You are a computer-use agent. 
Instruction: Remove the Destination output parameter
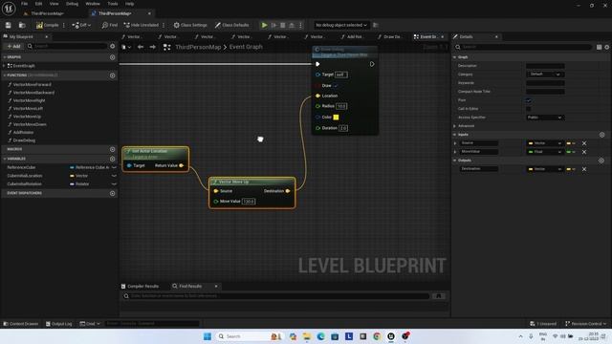584,169
